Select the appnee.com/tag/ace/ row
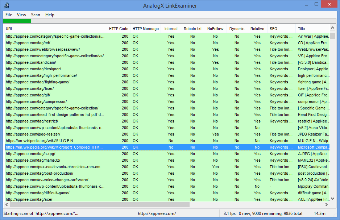The image size is (340, 220). 167,199
